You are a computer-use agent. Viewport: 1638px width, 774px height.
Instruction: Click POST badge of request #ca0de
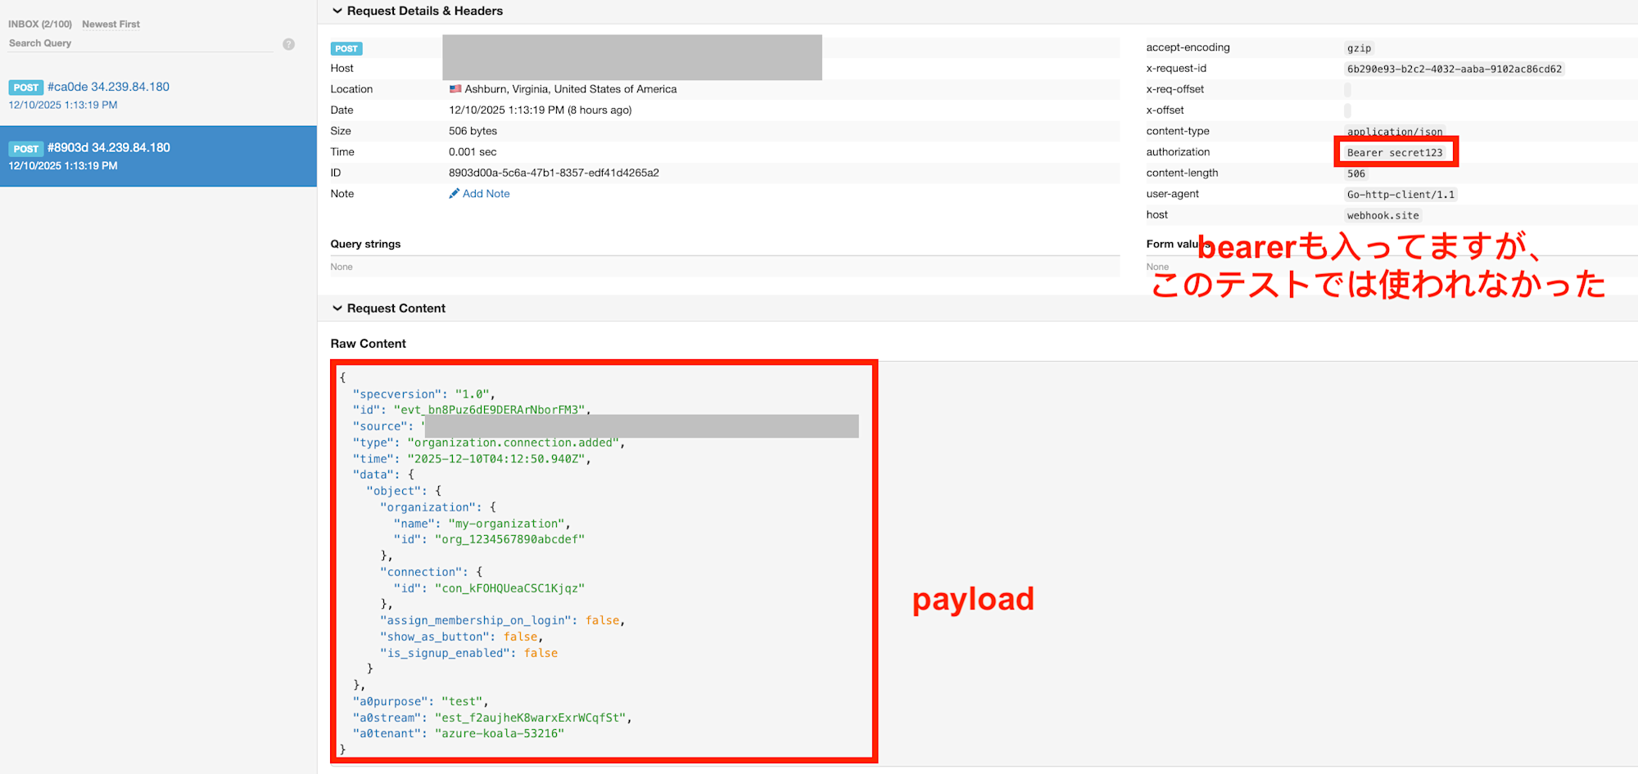(x=26, y=88)
